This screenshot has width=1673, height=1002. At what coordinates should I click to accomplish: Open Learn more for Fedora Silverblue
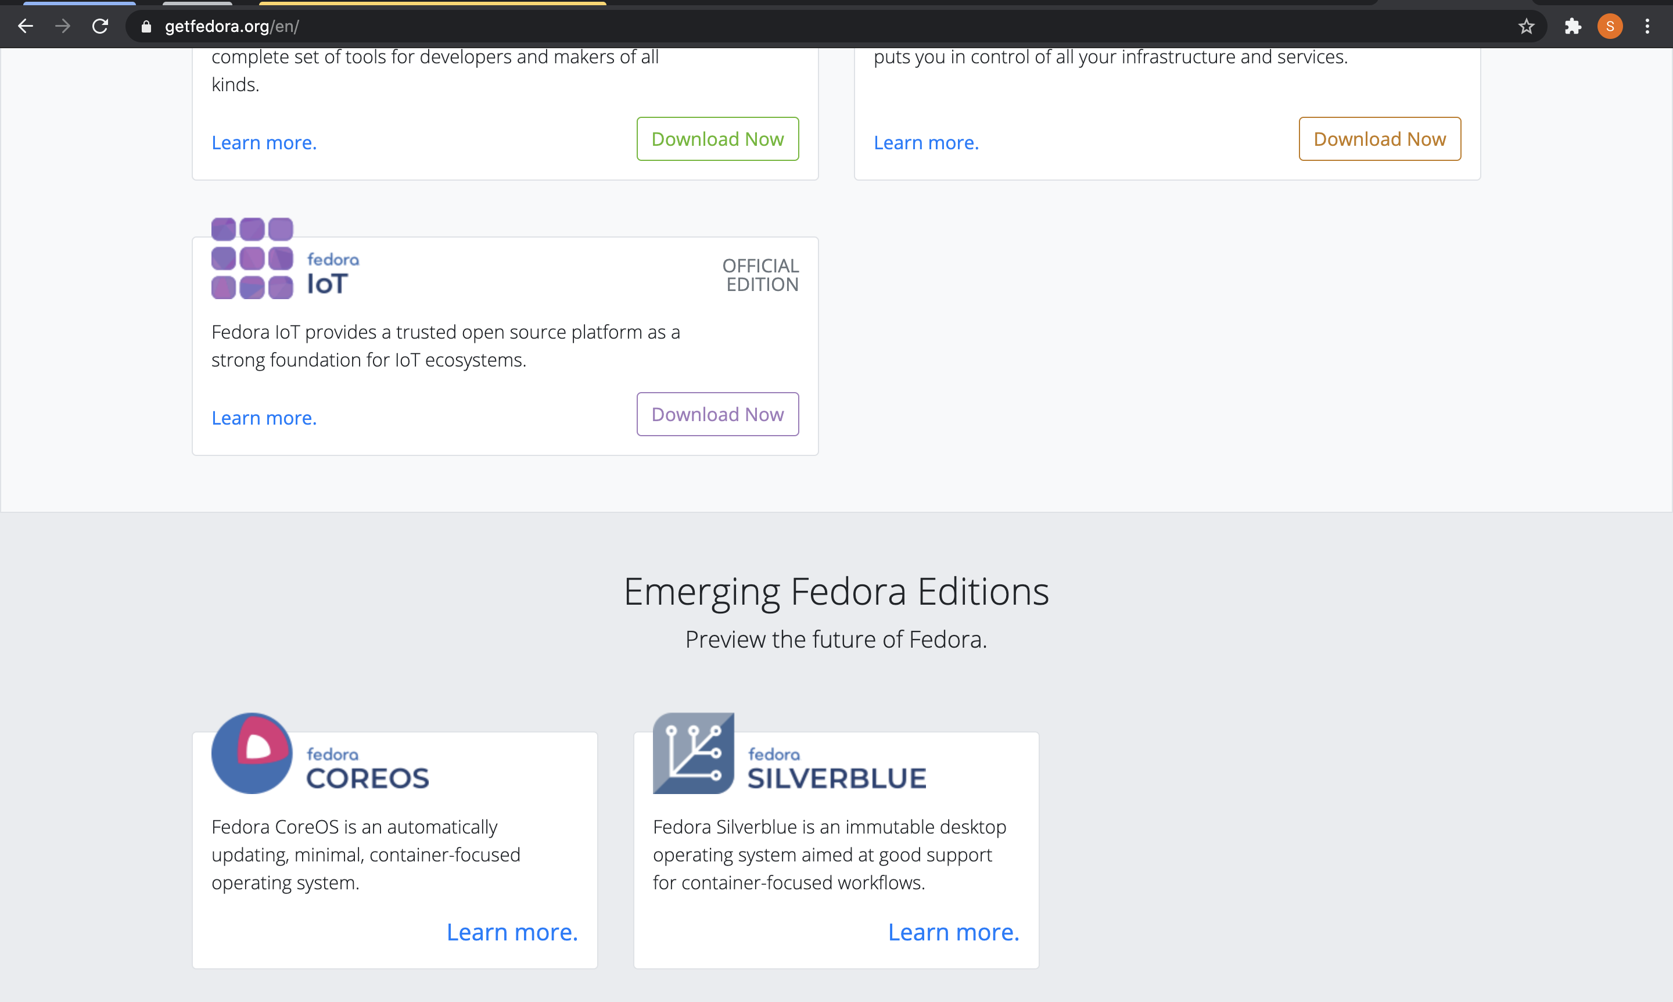pyautogui.click(x=954, y=932)
